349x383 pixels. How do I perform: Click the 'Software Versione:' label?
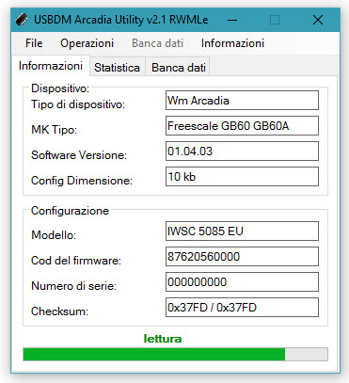coord(79,155)
